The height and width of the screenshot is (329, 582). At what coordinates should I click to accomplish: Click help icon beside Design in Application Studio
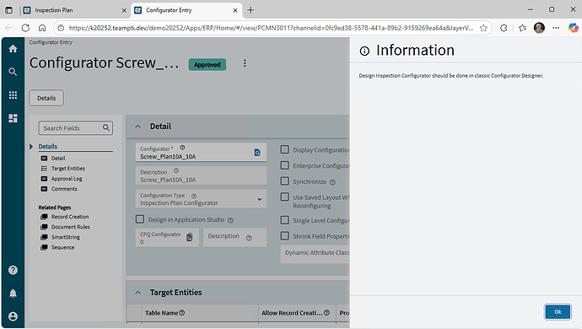230,220
